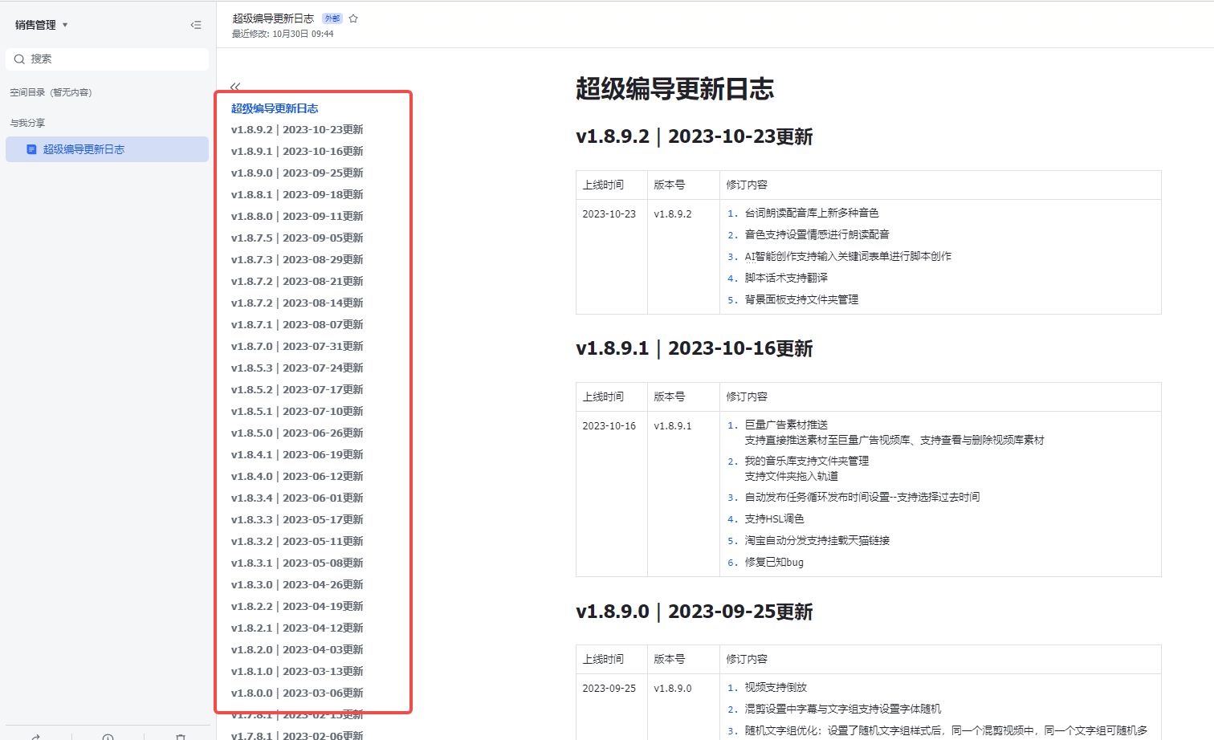This screenshot has width=1214, height=740.
Task: Navigate to v1.8.5.1 | 2023-07-10更新
Action: point(297,411)
